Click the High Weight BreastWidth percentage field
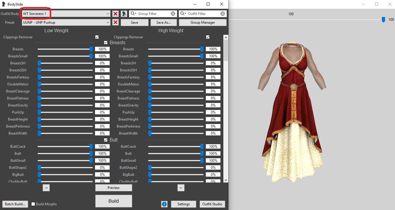Viewport: 395px width, 210px height. [x=213, y=133]
